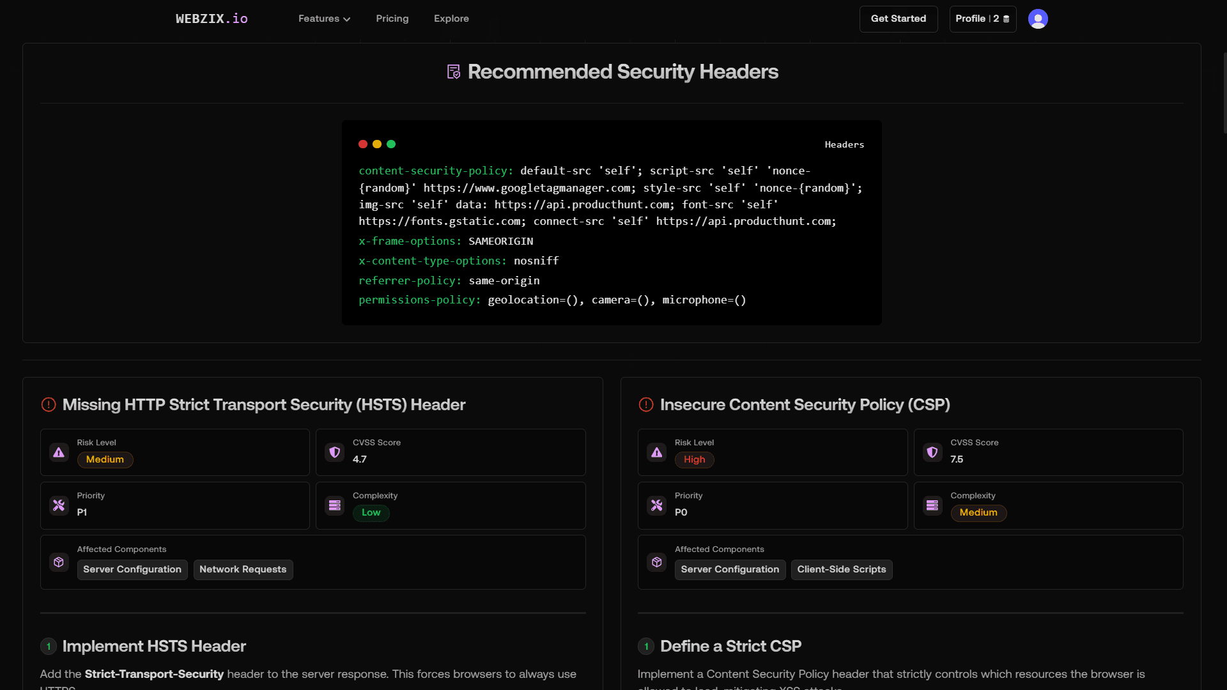Open the Profile credits button

pos(982,19)
